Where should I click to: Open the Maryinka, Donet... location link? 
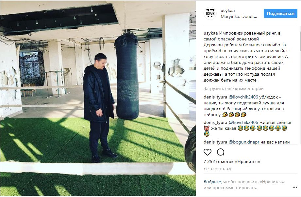point(239,17)
